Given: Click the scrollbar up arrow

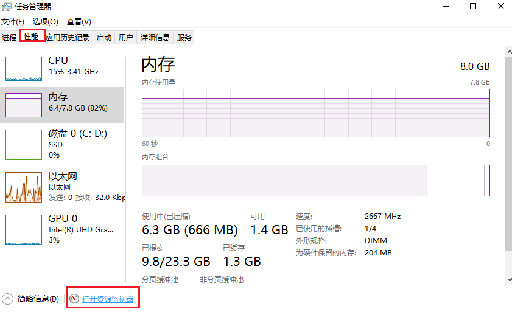Looking at the screenshot, I should tap(509, 52).
